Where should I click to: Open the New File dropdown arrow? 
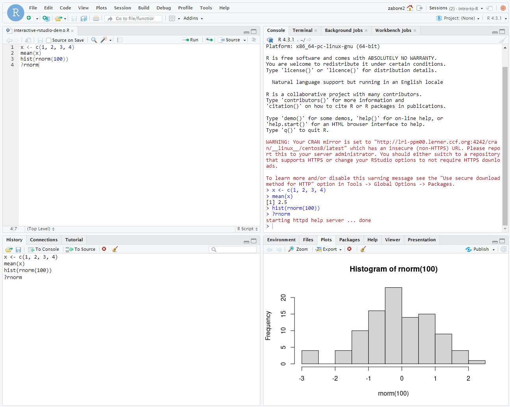[37, 18]
